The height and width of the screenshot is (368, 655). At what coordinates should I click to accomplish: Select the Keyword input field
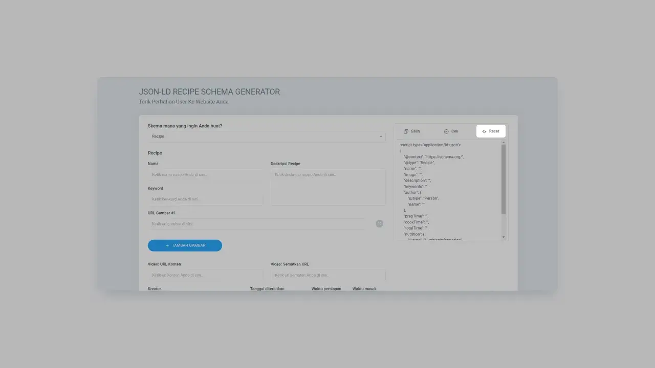point(205,199)
